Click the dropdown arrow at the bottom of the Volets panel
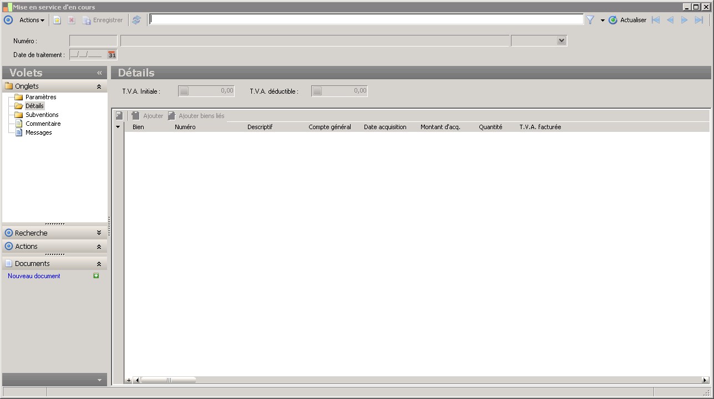The width and height of the screenshot is (714, 399). pyautogui.click(x=99, y=380)
